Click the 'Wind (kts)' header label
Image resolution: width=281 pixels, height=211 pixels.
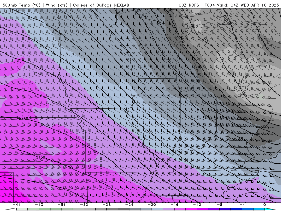pos(57,5)
